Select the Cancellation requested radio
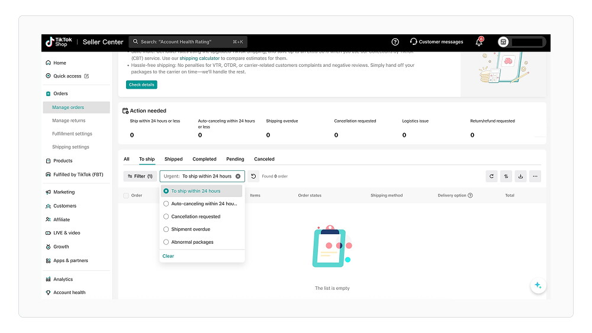Screen dimensions: 592x333 166,216
